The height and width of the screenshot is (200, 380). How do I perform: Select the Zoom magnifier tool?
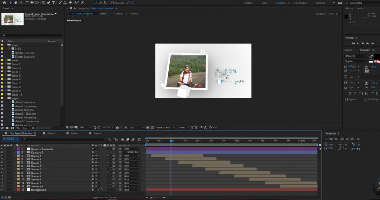tap(21, 3)
